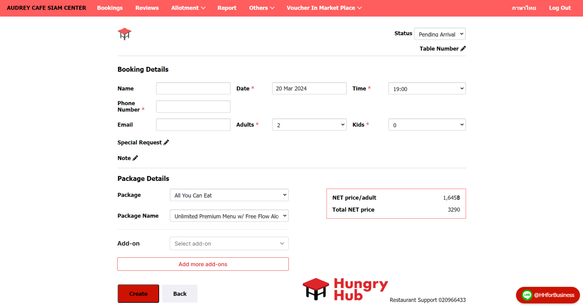
Task: Open Voucher In Market Place menu
Action: [324, 8]
